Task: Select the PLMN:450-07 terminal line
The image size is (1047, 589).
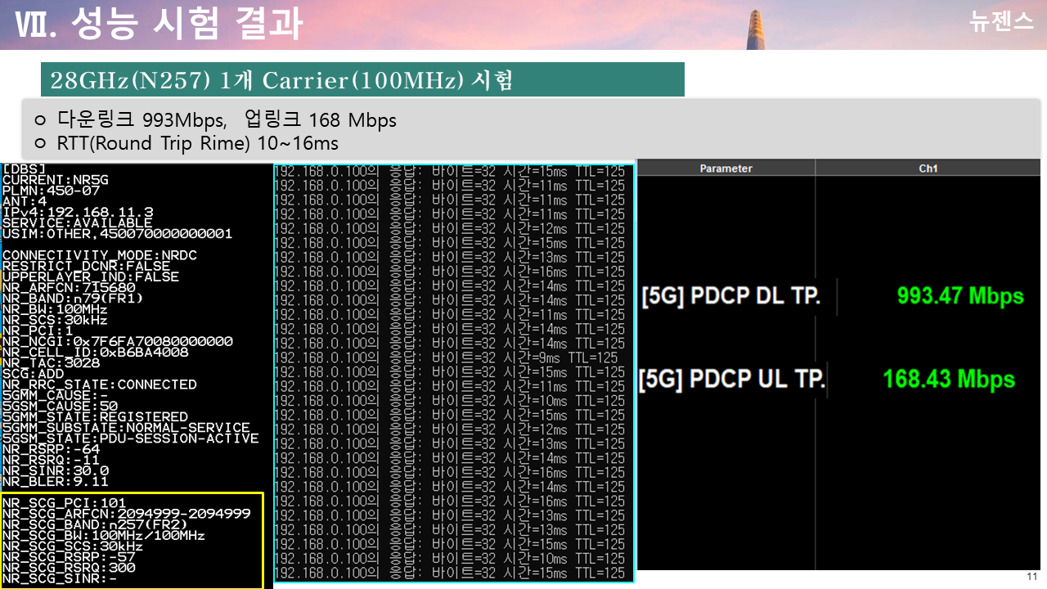Action: (x=51, y=191)
